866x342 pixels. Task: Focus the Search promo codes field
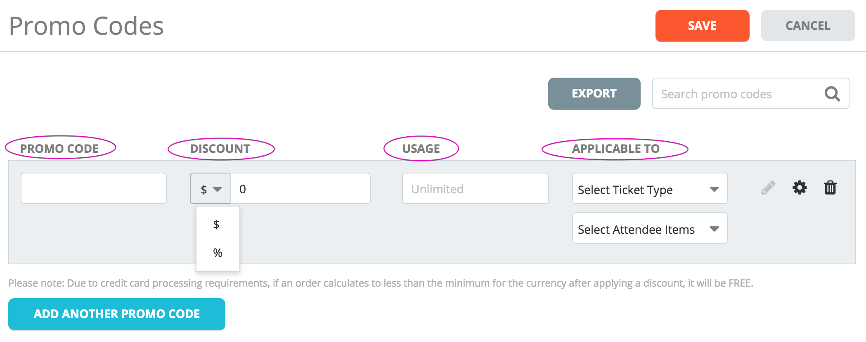click(739, 94)
